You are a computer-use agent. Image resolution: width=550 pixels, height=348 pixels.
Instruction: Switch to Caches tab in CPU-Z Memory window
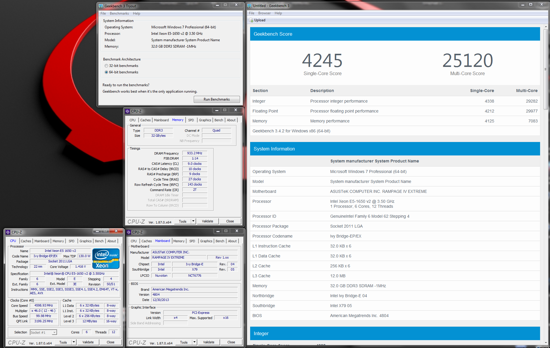pos(145,120)
